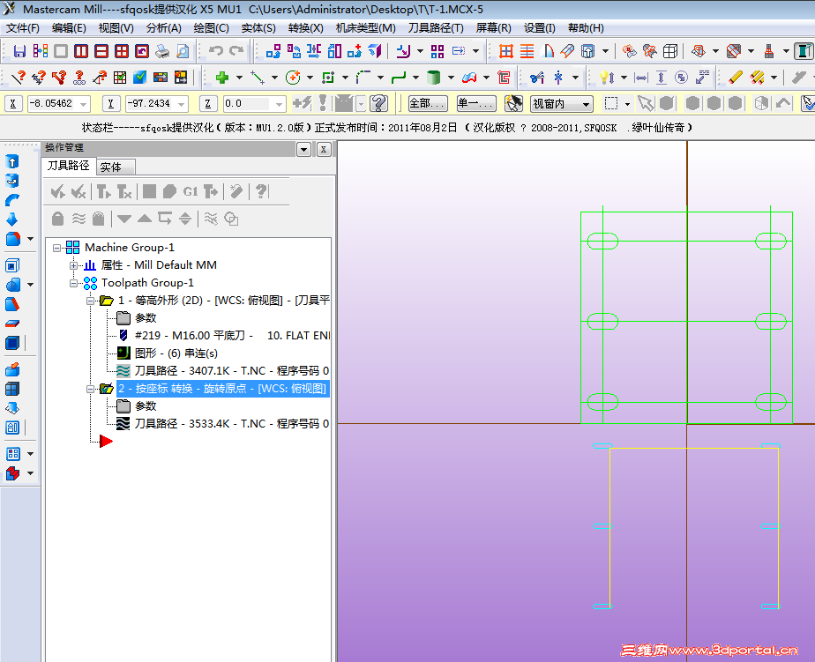Click the green plus create point icon
Screen dimensions: 815x662
pos(222,78)
